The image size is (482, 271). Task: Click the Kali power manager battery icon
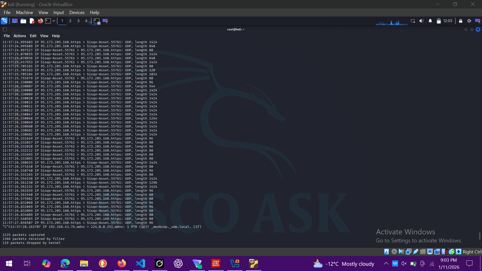click(x=439, y=21)
